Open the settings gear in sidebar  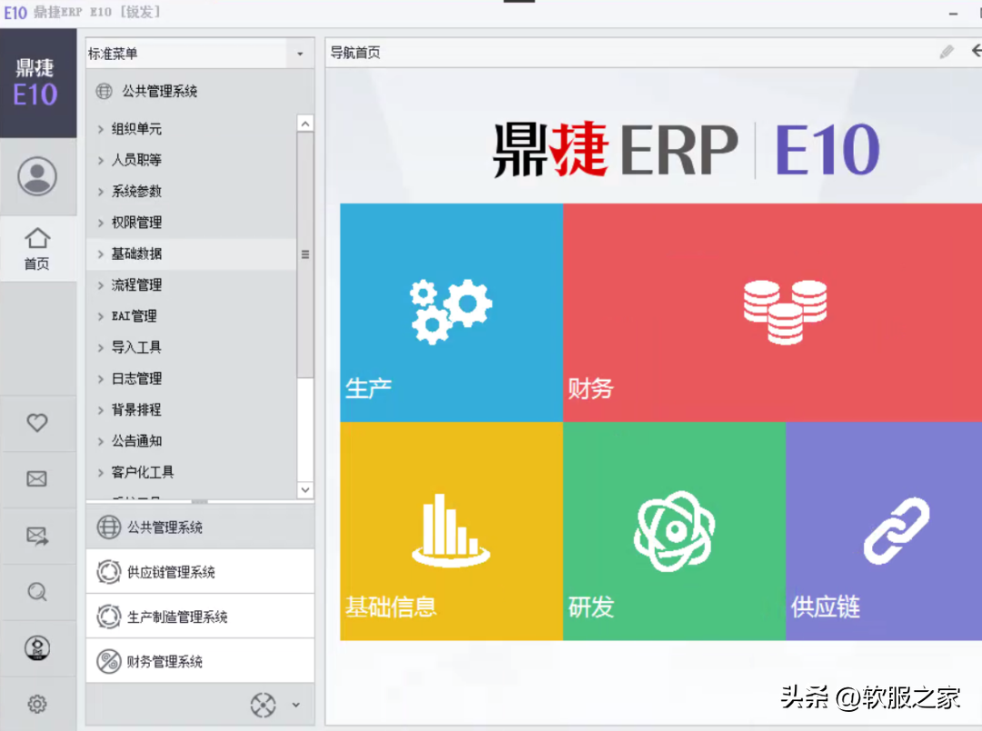[37, 704]
